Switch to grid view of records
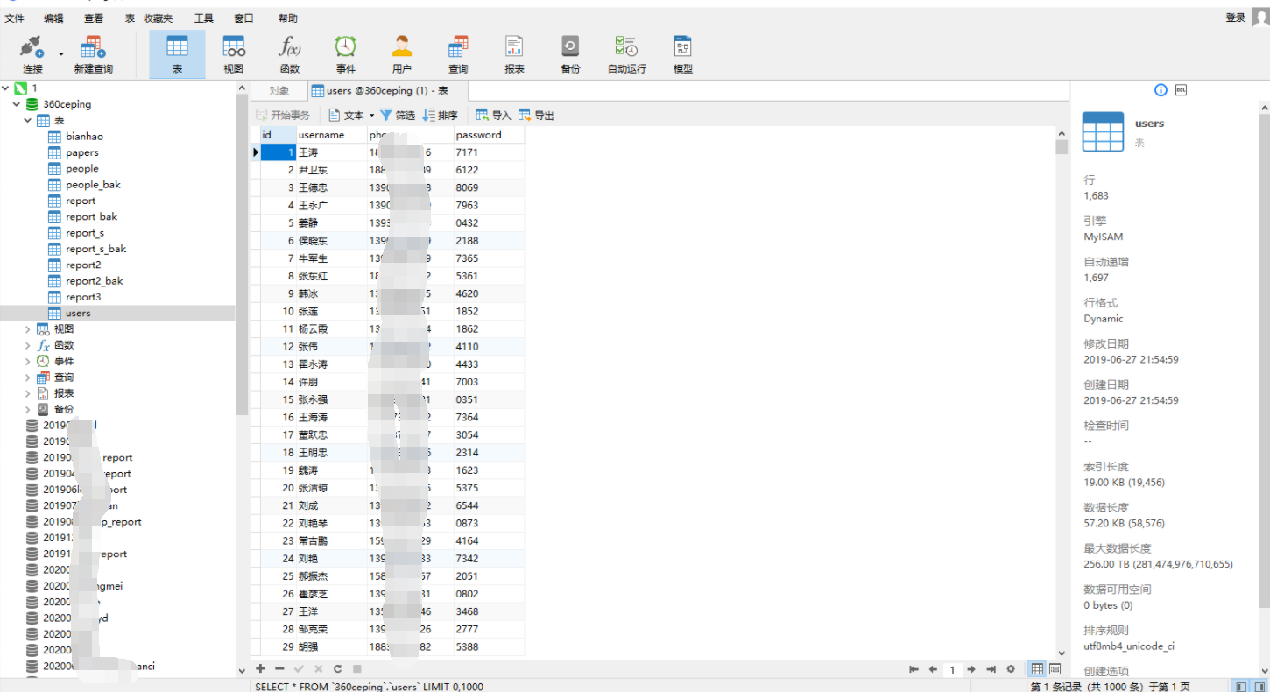Screen dimensions: 1270x692 (x=1037, y=669)
